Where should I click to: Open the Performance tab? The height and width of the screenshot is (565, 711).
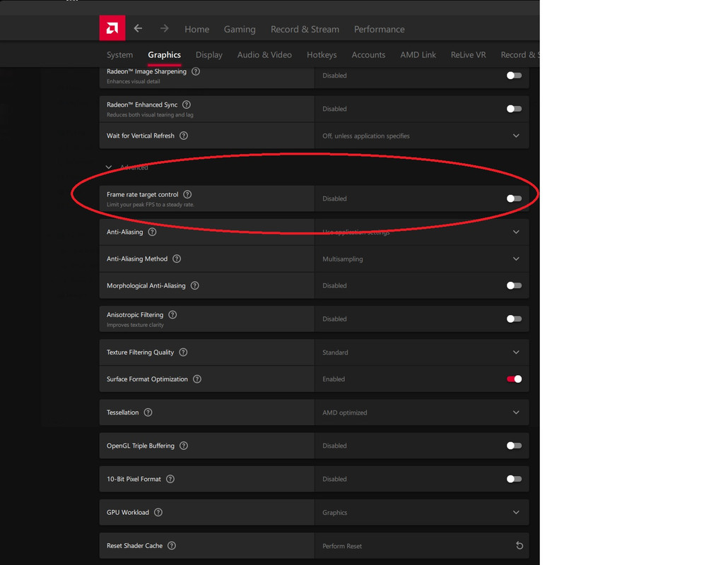379,29
